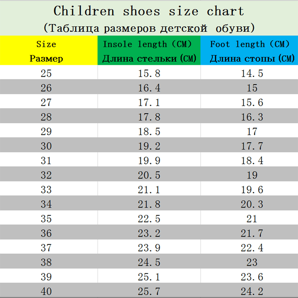
Task: Click insole length value 23.2
Action: [x=149, y=234]
